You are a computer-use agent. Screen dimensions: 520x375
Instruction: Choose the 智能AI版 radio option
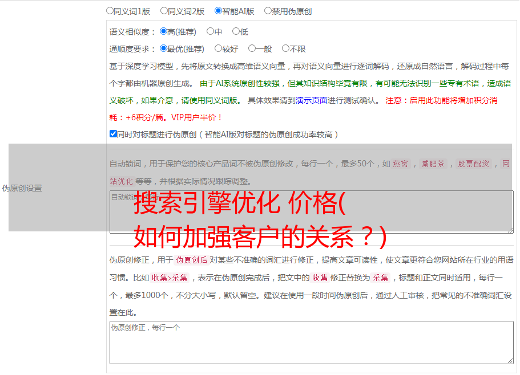coord(218,11)
